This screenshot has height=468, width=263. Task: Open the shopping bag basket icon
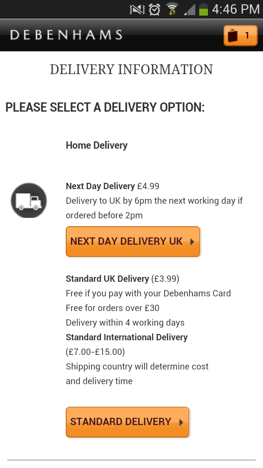click(240, 36)
